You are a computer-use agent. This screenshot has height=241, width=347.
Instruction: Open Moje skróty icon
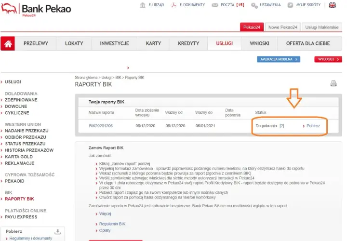pyautogui.click(x=290, y=5)
